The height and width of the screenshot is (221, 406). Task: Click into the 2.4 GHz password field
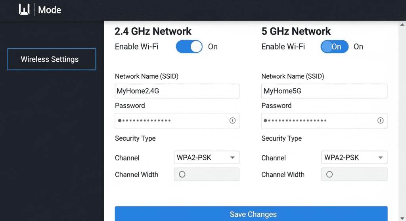click(170, 121)
